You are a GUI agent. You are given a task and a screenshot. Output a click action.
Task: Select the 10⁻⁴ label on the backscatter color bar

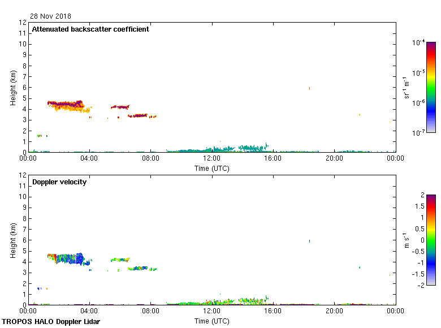(x=418, y=43)
